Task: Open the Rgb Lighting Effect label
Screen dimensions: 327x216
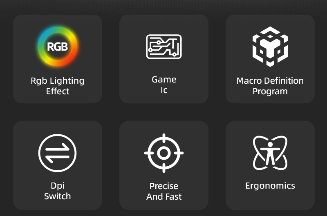Action: [58, 86]
